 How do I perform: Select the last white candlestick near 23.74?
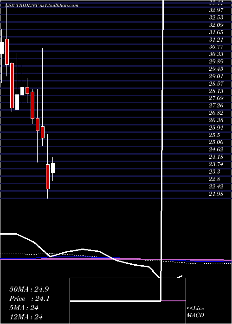53,168
